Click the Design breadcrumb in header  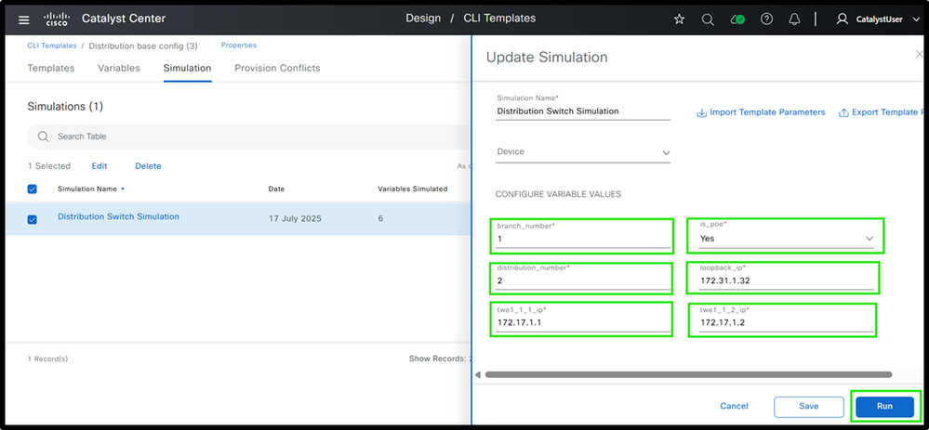pyautogui.click(x=423, y=19)
